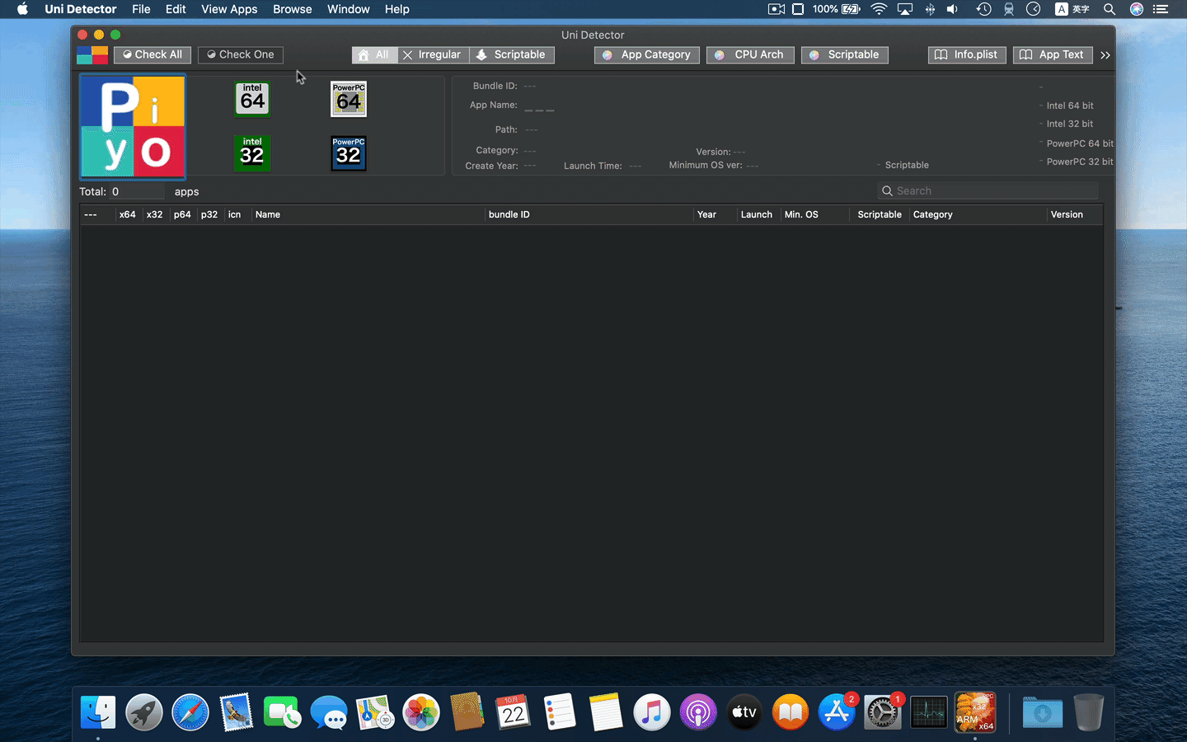The width and height of the screenshot is (1187, 742).
Task: Click into the Search field
Action: click(988, 190)
